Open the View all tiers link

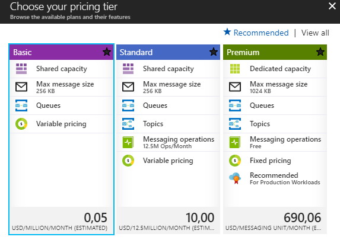[315, 33]
